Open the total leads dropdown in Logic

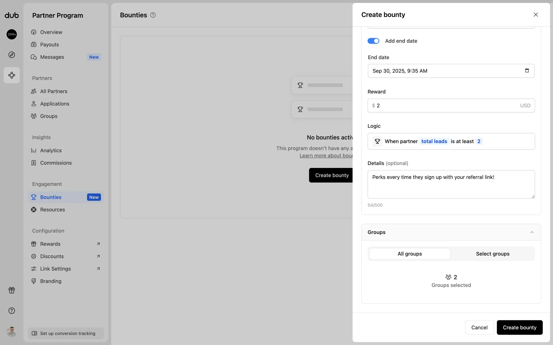tap(434, 141)
